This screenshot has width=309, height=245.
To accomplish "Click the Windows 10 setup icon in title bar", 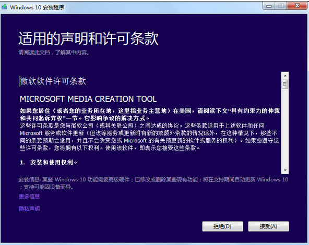I will pyautogui.click(x=4, y=7).
